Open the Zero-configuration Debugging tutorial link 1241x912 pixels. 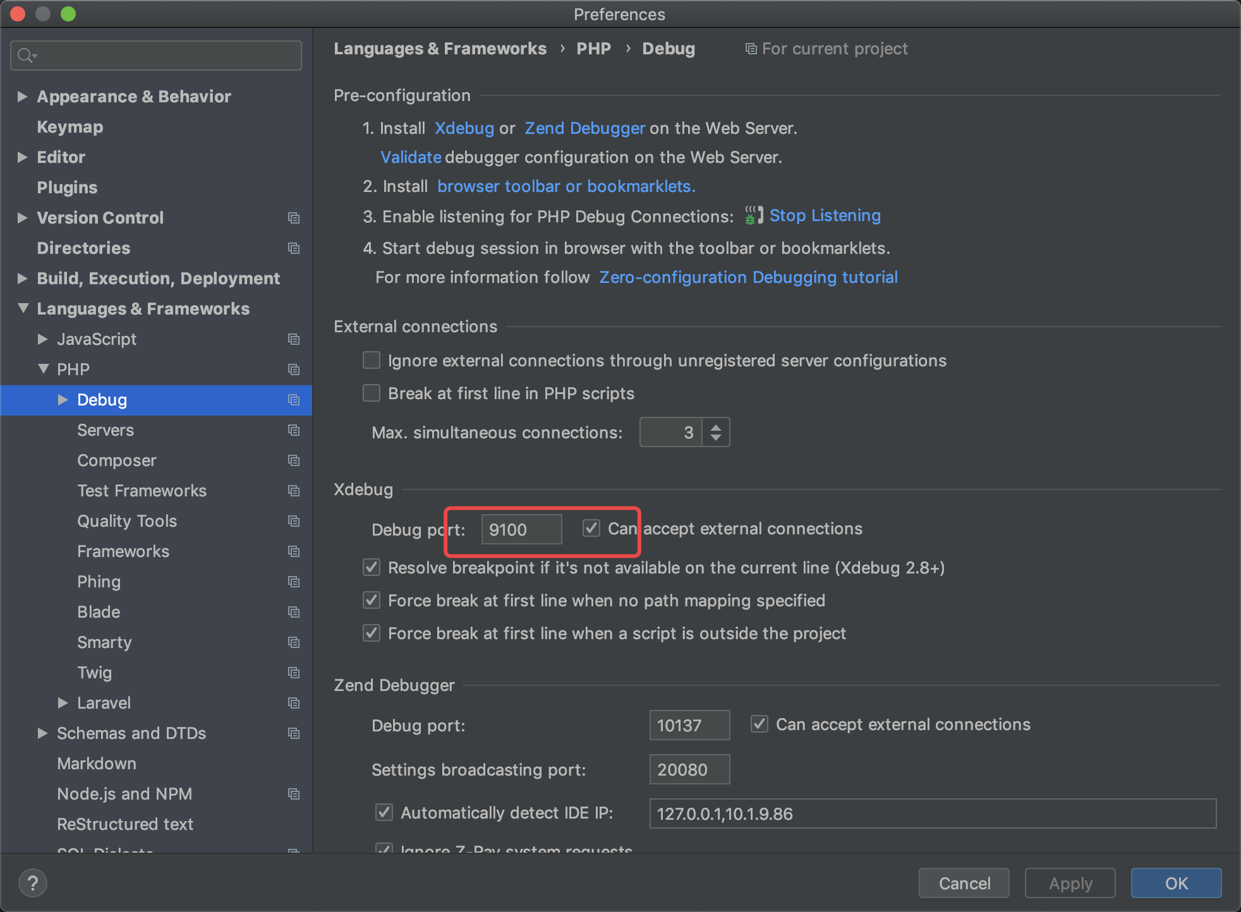click(x=748, y=277)
